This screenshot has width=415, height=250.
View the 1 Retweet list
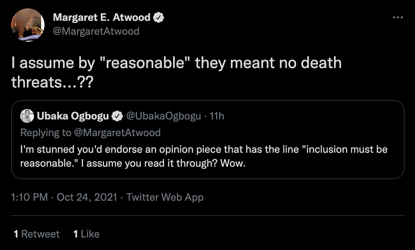[36, 234]
